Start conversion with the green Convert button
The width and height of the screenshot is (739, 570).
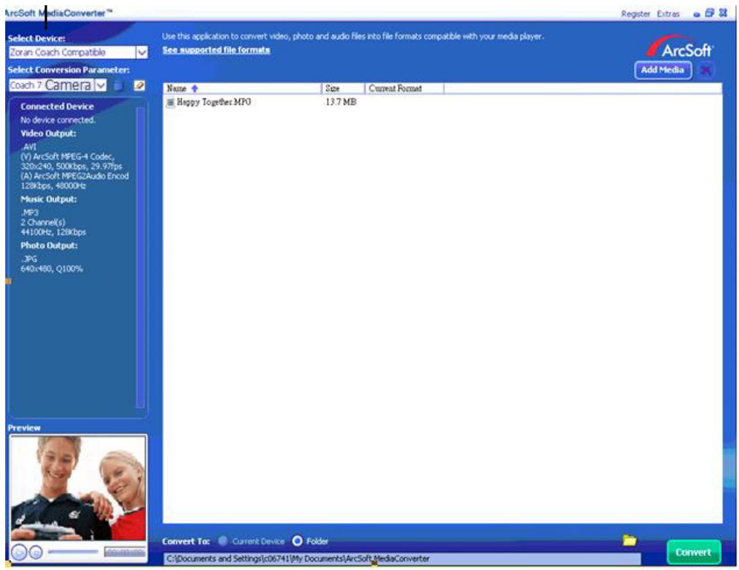click(693, 552)
